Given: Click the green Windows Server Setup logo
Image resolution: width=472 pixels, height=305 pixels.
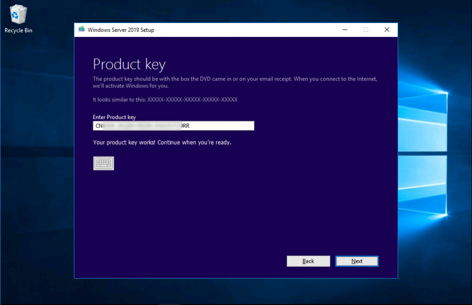Looking at the screenshot, I should point(82,29).
